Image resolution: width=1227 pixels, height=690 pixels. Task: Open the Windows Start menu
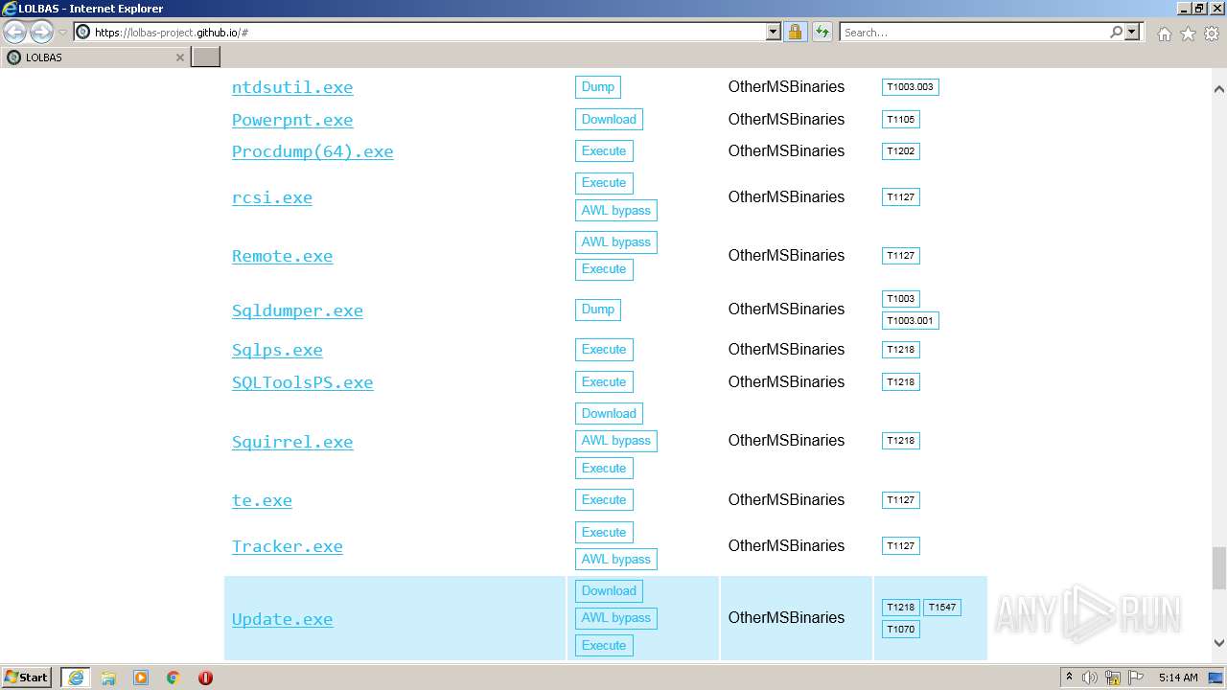[27, 678]
